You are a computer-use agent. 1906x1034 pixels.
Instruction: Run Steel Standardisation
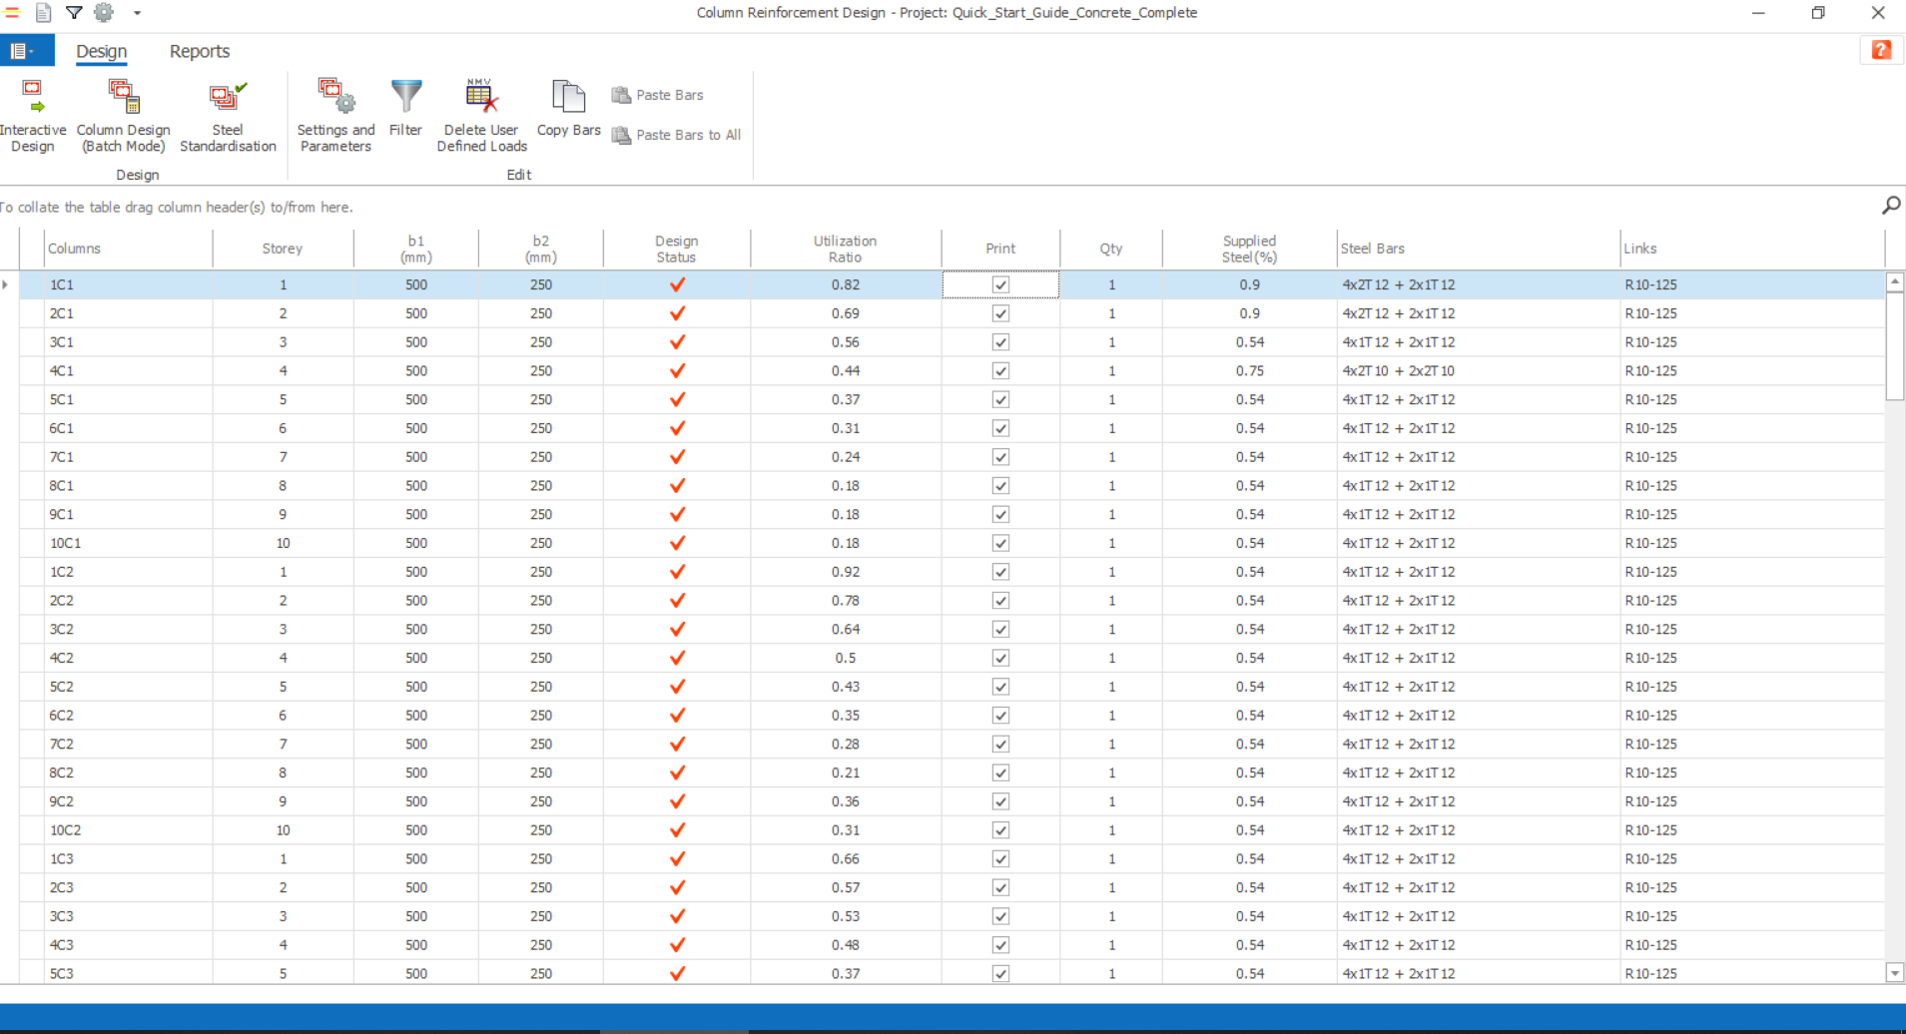227,113
